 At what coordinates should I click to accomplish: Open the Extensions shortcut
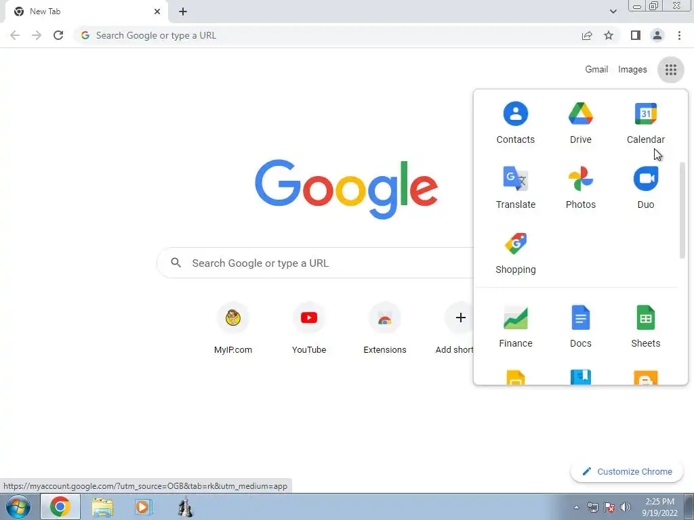385,328
